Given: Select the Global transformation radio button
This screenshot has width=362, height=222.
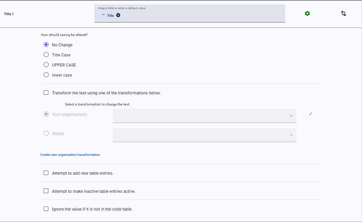Looking at the screenshot, I should 46,133.
